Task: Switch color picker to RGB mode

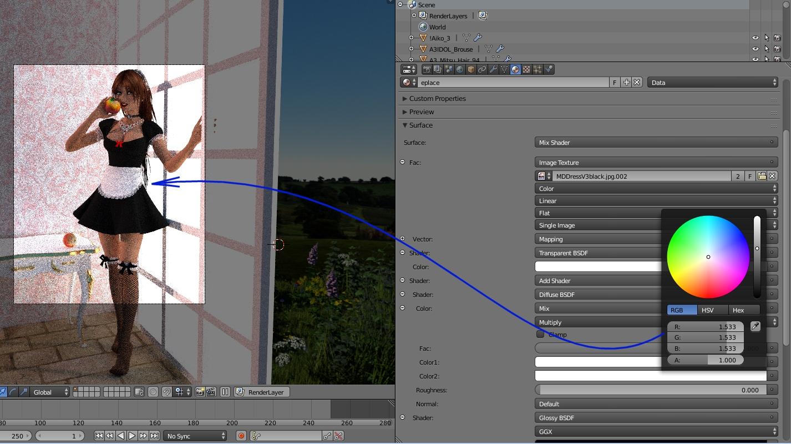Action: [x=682, y=310]
